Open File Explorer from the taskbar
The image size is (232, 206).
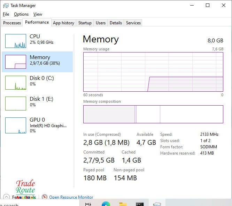pyautogui.click(x=123, y=204)
